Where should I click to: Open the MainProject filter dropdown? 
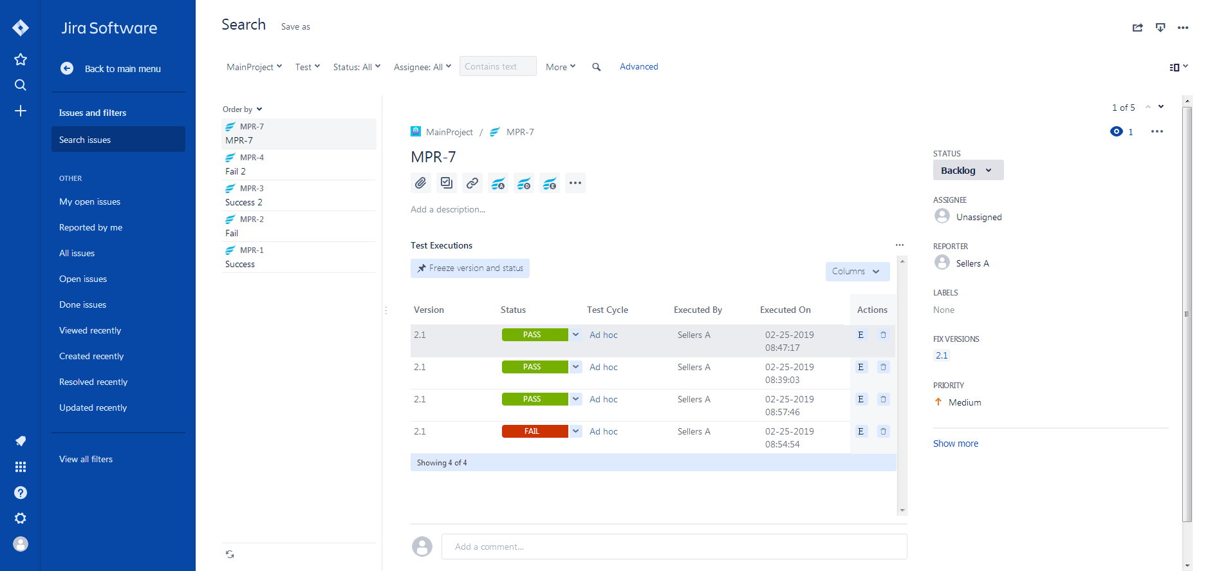(254, 67)
